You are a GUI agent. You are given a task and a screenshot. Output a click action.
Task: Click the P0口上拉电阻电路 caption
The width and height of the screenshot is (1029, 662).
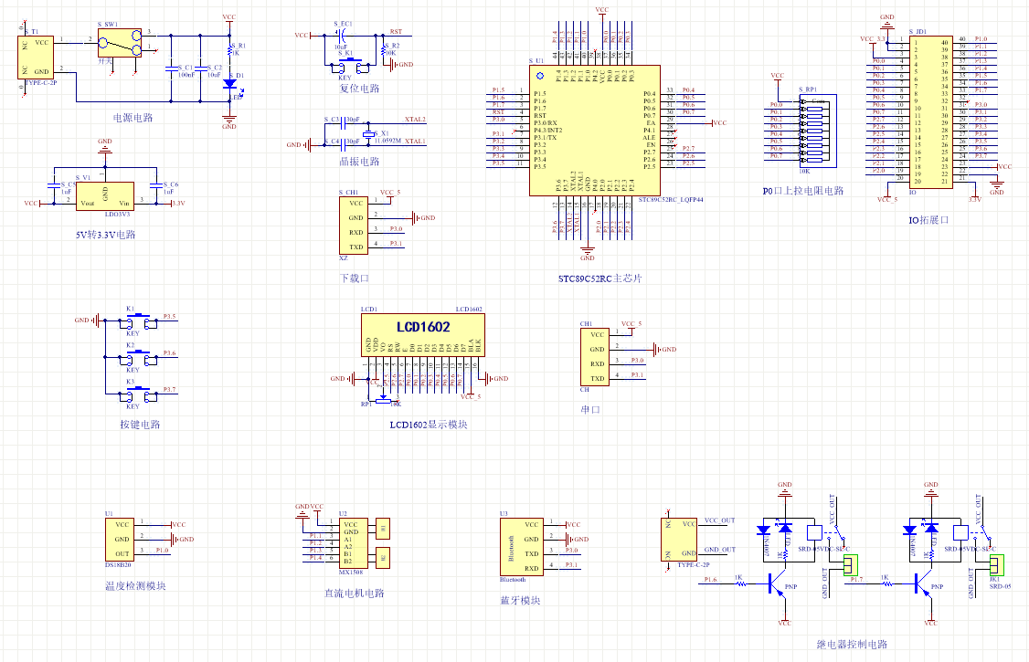803,191
